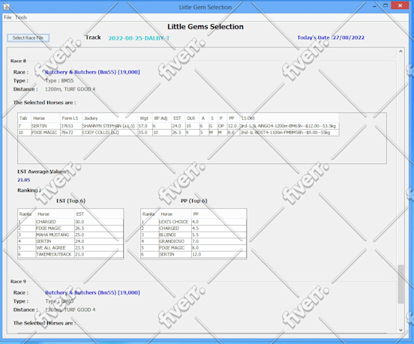Click the Wgt column header
This screenshot has height=344, width=414.
145,118
